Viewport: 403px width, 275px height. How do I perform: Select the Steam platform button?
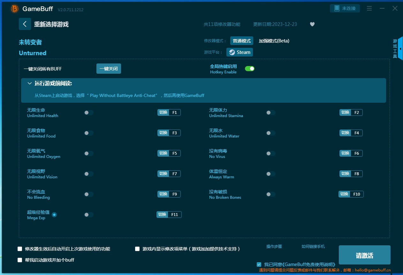click(240, 52)
